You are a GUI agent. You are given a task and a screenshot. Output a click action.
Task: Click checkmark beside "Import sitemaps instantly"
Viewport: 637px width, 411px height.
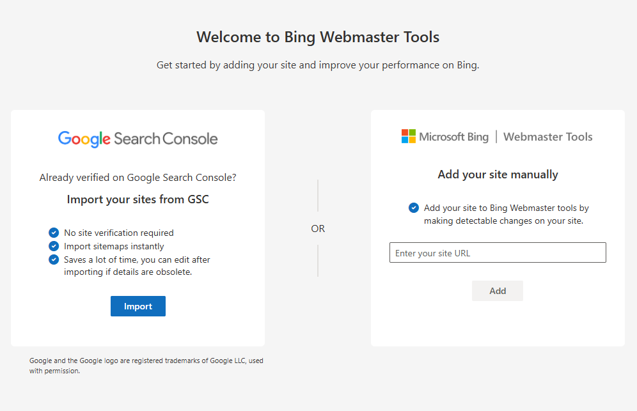54,246
